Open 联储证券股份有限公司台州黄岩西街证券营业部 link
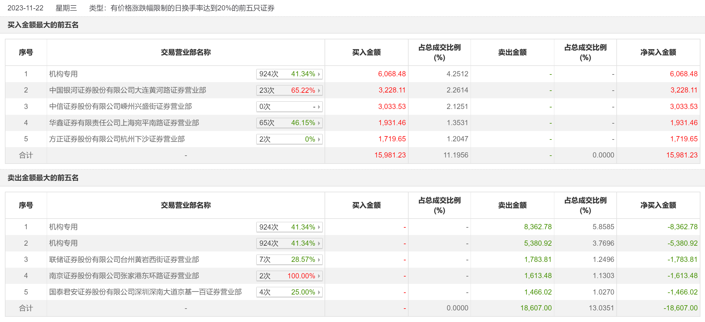This screenshot has height=322, width=705. [x=124, y=259]
